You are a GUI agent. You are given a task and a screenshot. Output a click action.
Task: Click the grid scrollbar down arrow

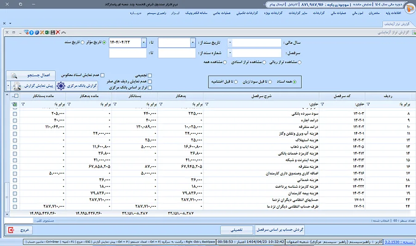point(7,214)
